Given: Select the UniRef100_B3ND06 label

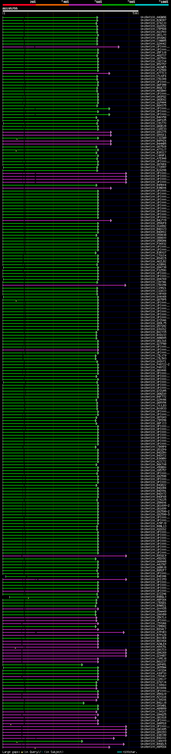Looking at the screenshot, I should (153, 188).
